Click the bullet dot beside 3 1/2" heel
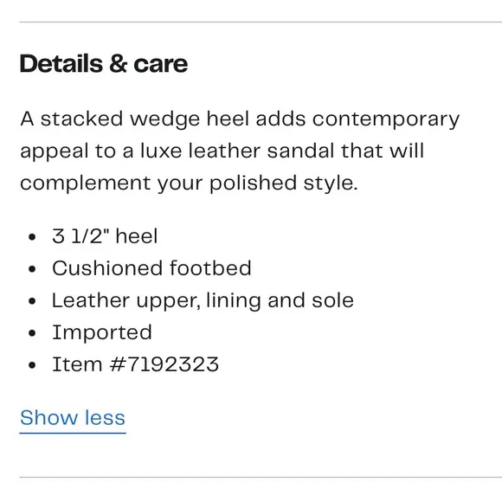Viewport: 502px width, 502px height. pyautogui.click(x=32, y=237)
